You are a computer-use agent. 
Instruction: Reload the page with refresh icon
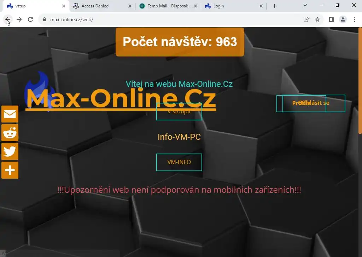coord(30,19)
